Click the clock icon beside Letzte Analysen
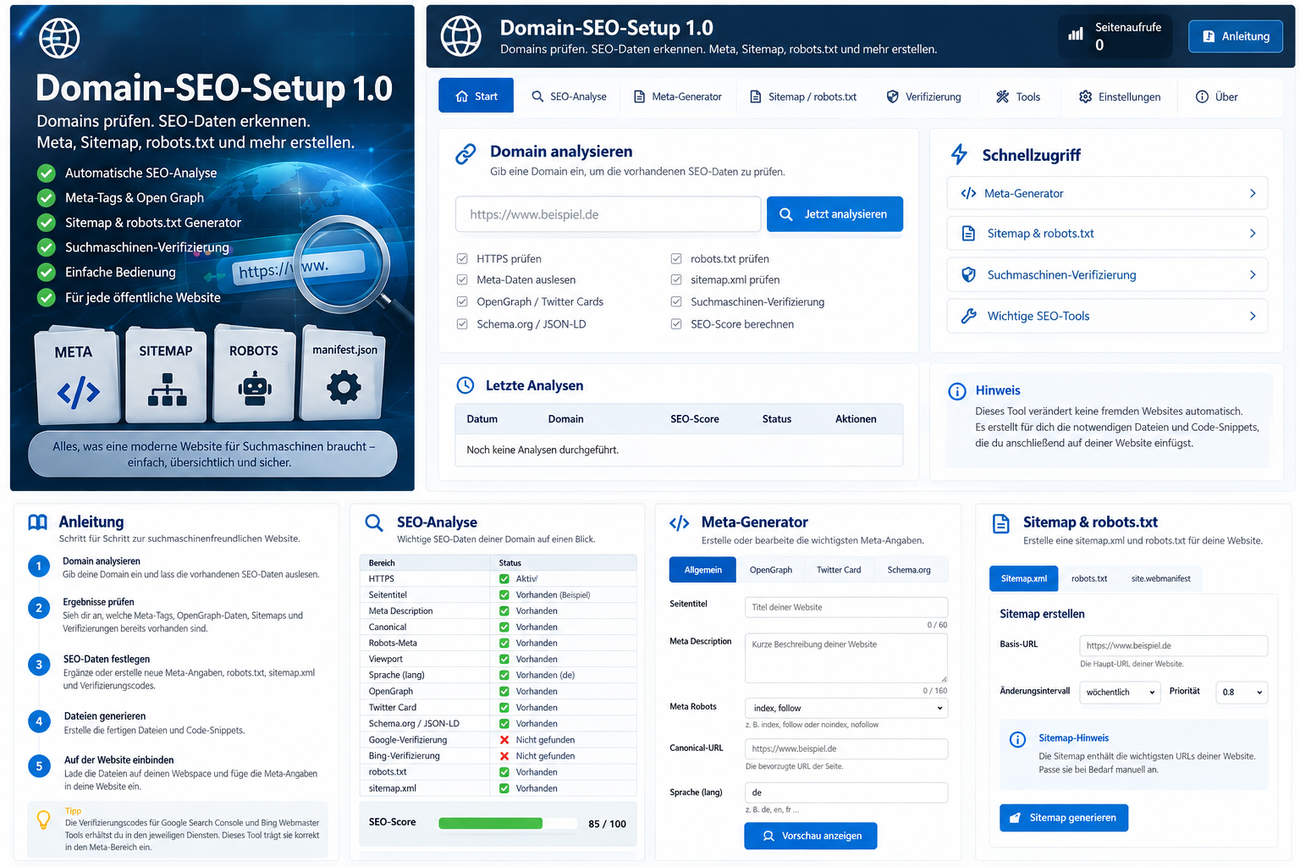The image size is (1300, 867). tap(465, 385)
